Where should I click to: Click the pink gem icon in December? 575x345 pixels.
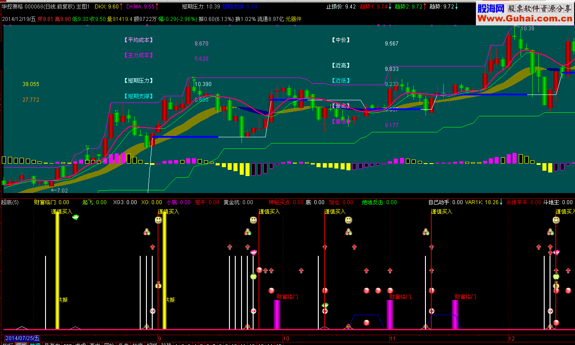tap(556, 253)
